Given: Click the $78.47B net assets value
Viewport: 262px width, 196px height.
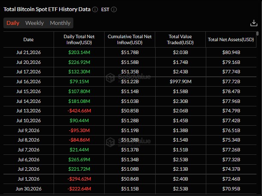Looking at the screenshot, I should coord(231,91).
